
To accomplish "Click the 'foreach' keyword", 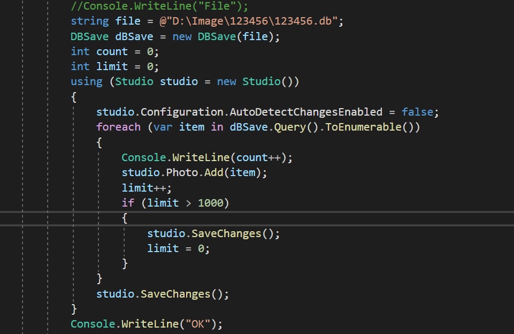I will (x=118, y=127).
